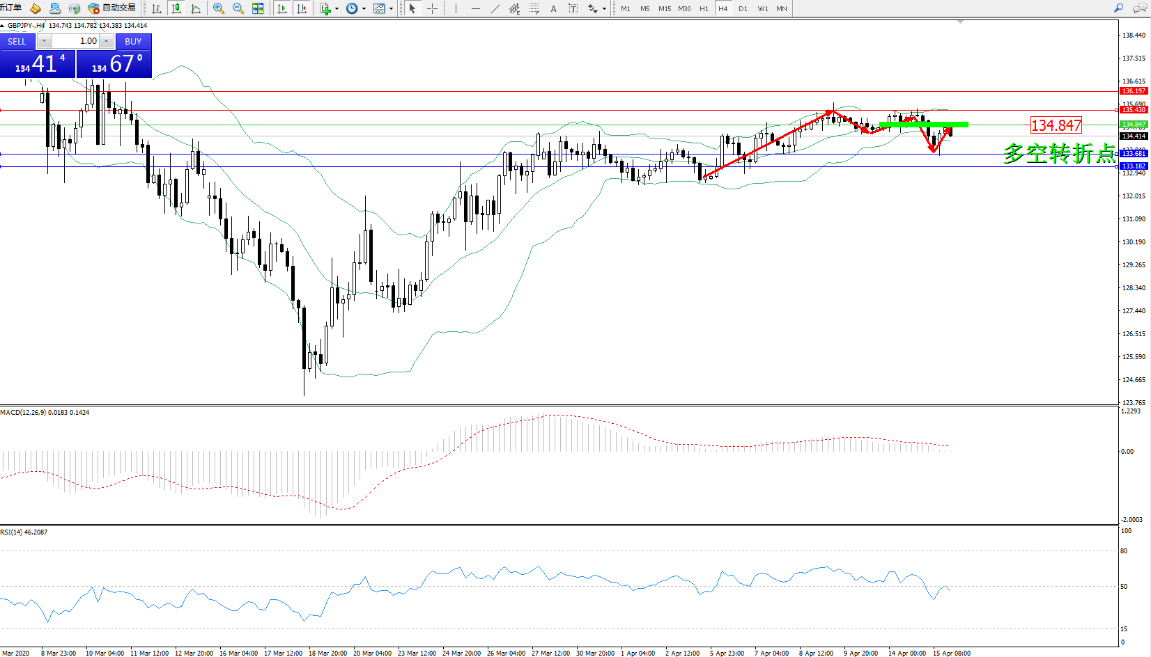Switch to the M15 timeframe
Image resolution: width=1151 pixels, height=657 pixels.
tap(665, 8)
